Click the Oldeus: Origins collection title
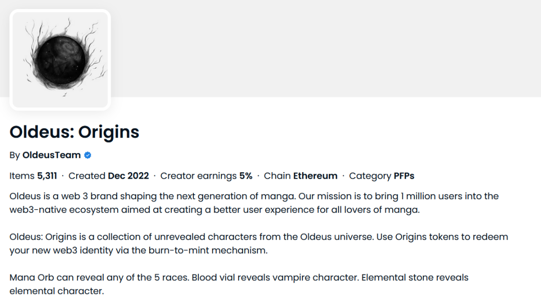Viewport: 541px width, 300px height. [74, 132]
